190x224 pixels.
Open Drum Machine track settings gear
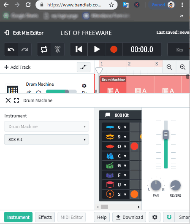(x=84, y=86)
